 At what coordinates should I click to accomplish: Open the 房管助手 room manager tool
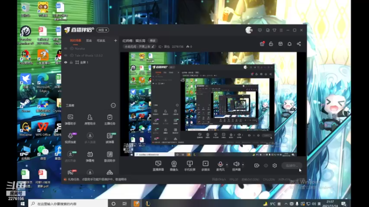(x=90, y=119)
